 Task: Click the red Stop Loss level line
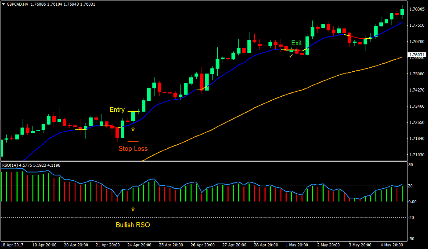(133, 141)
